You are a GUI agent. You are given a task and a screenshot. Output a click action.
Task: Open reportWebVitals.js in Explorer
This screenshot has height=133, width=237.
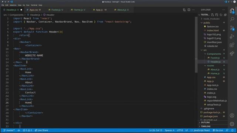[217, 101]
